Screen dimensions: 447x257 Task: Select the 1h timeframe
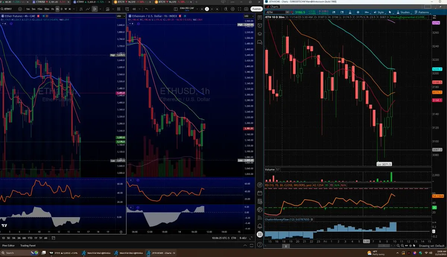coord(53,9)
